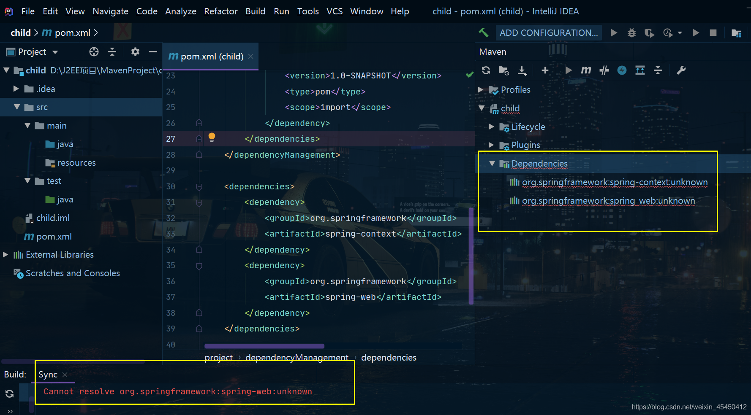Open the Tools menu
The height and width of the screenshot is (415, 751).
click(x=308, y=11)
